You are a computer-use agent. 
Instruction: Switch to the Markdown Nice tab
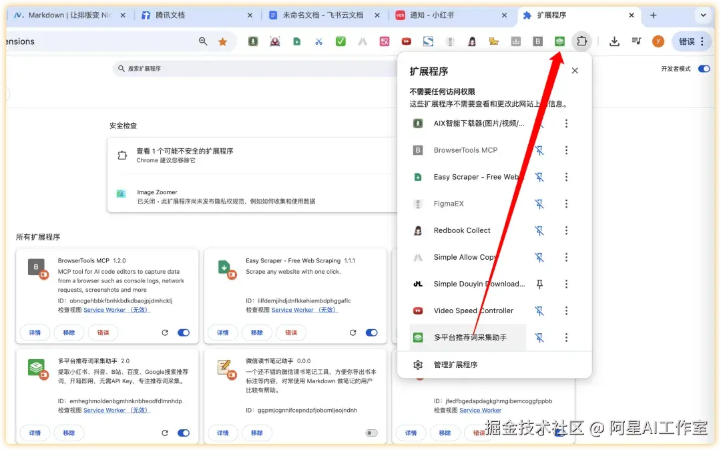coord(69,15)
